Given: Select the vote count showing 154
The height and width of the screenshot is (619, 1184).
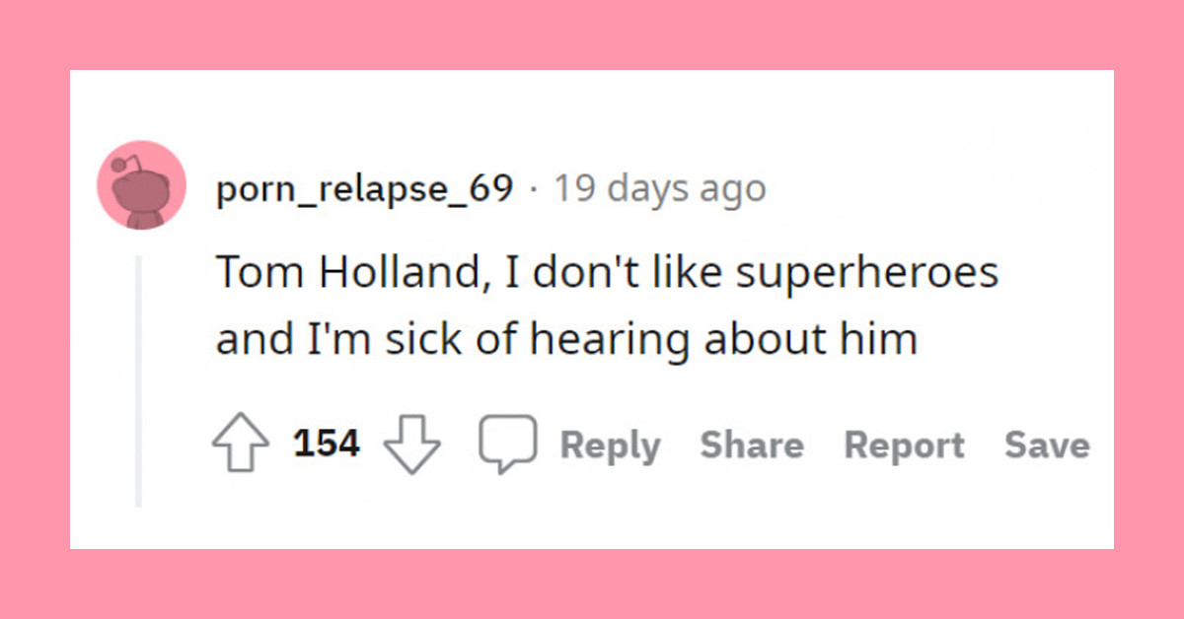Looking at the screenshot, I should point(326,444).
